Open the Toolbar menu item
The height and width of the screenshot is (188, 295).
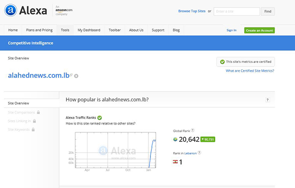(115, 30)
